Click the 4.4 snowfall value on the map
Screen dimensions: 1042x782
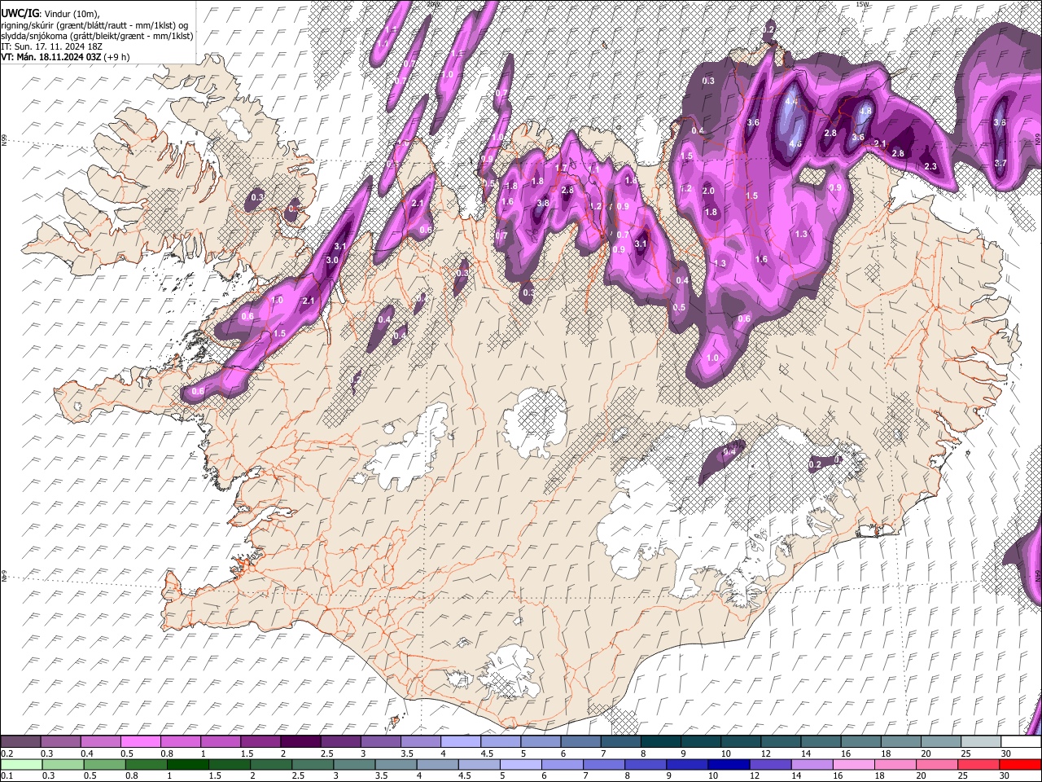(792, 102)
